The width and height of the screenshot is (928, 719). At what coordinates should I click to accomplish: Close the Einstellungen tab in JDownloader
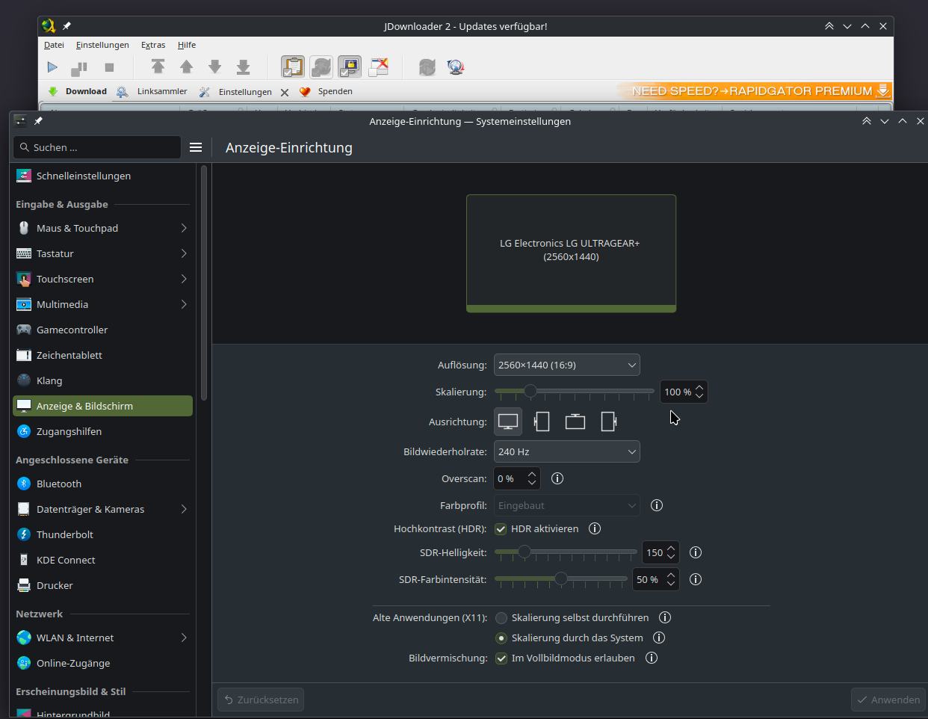[x=285, y=93]
